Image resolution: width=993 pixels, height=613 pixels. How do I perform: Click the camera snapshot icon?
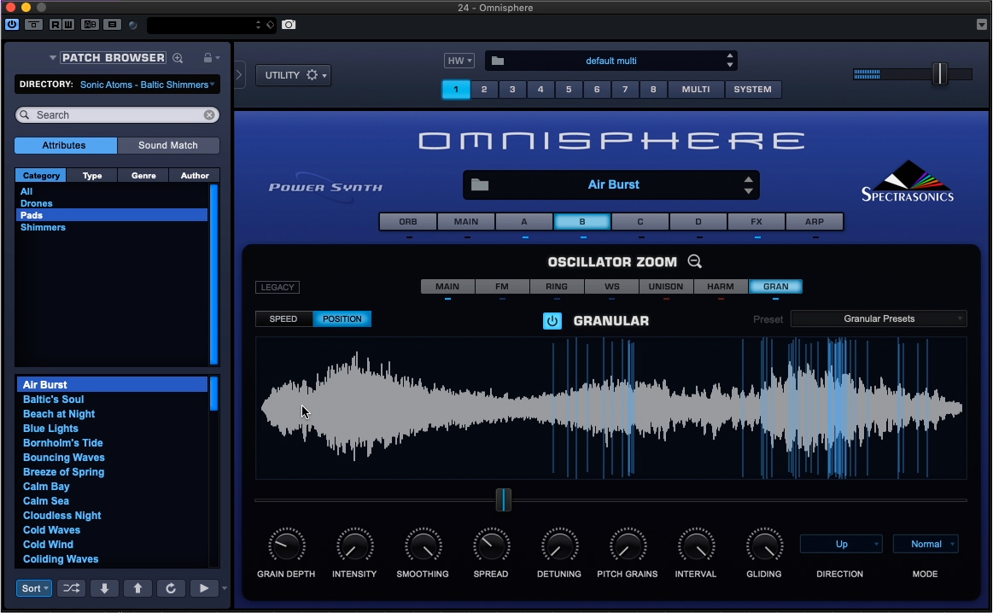[289, 25]
